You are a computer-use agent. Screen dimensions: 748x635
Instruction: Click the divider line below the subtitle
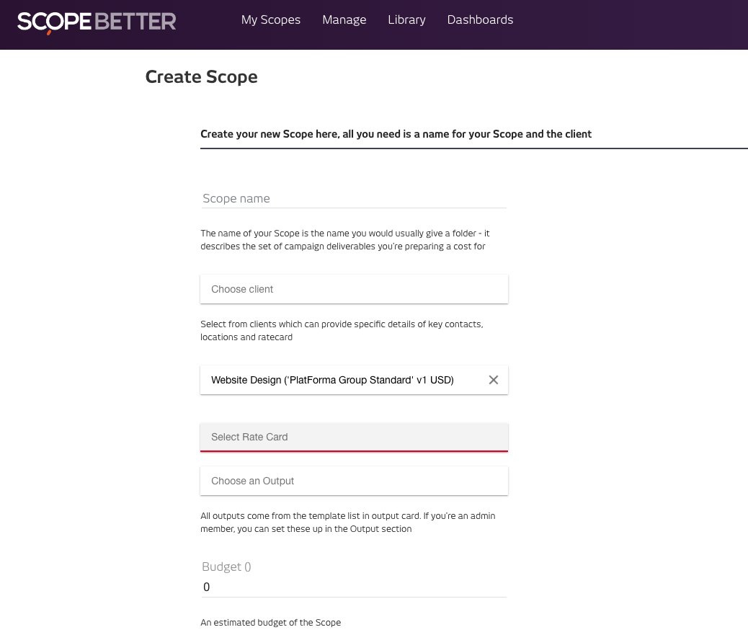(x=474, y=148)
